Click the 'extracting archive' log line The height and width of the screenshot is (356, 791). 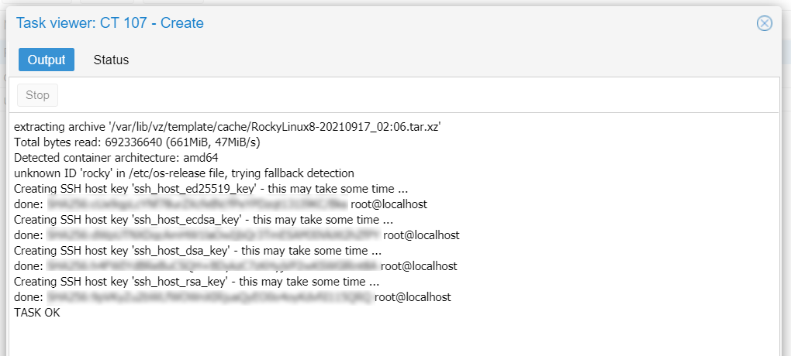pyautogui.click(x=228, y=128)
